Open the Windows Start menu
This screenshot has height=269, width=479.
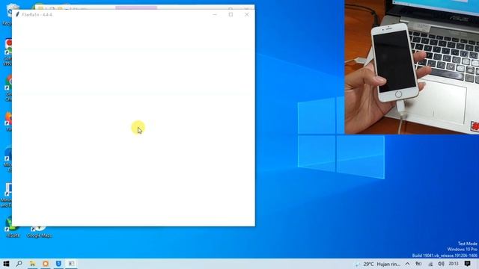click(x=6, y=264)
